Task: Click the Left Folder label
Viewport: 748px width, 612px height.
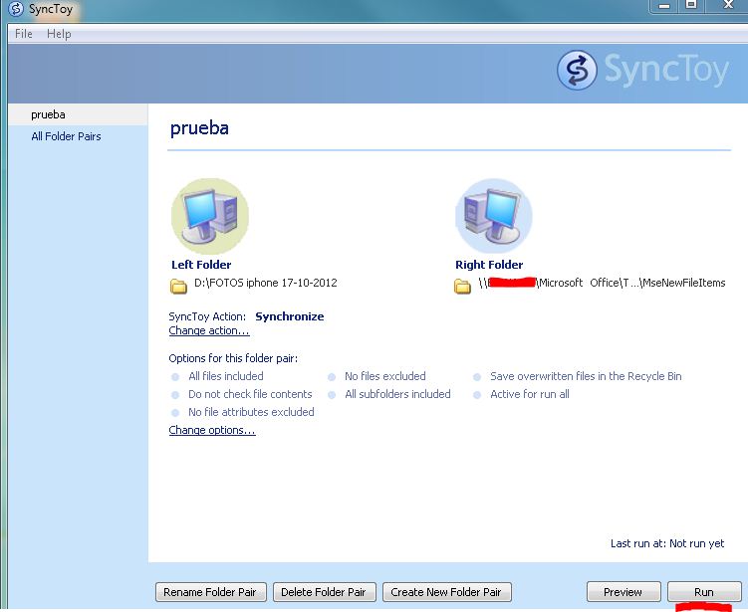Action: [201, 265]
